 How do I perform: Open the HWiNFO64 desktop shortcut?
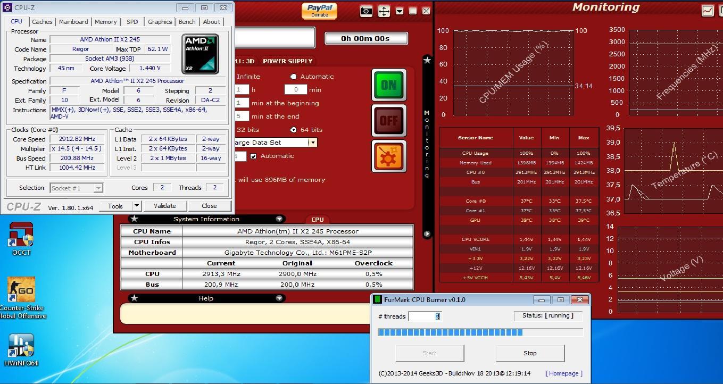pyautogui.click(x=21, y=350)
